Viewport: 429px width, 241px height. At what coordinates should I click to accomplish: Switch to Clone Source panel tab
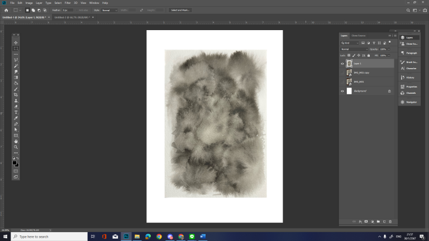(359, 36)
